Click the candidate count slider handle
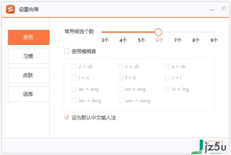 click(x=158, y=32)
